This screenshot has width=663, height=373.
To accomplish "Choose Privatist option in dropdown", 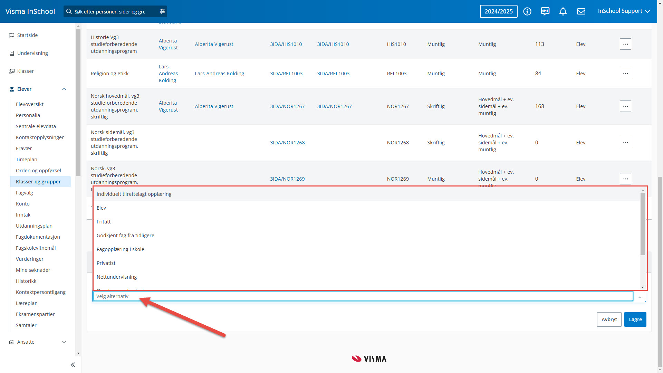I will tap(106, 263).
